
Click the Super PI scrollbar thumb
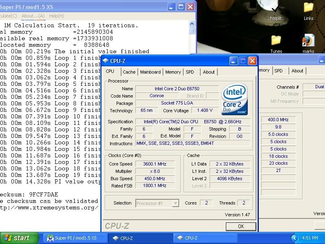coord(192,31)
